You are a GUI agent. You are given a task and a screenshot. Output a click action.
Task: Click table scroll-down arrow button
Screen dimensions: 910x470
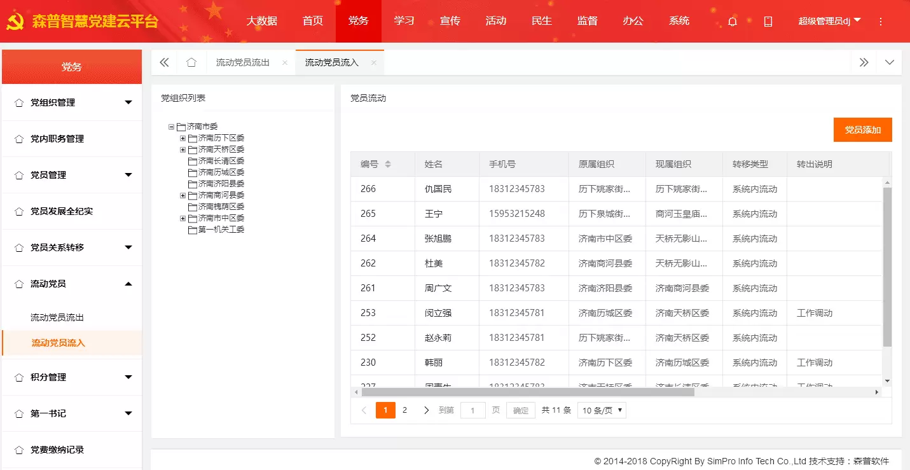(888, 380)
